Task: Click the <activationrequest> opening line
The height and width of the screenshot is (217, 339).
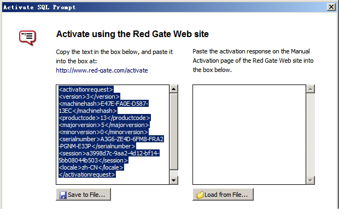Action: tap(86, 89)
